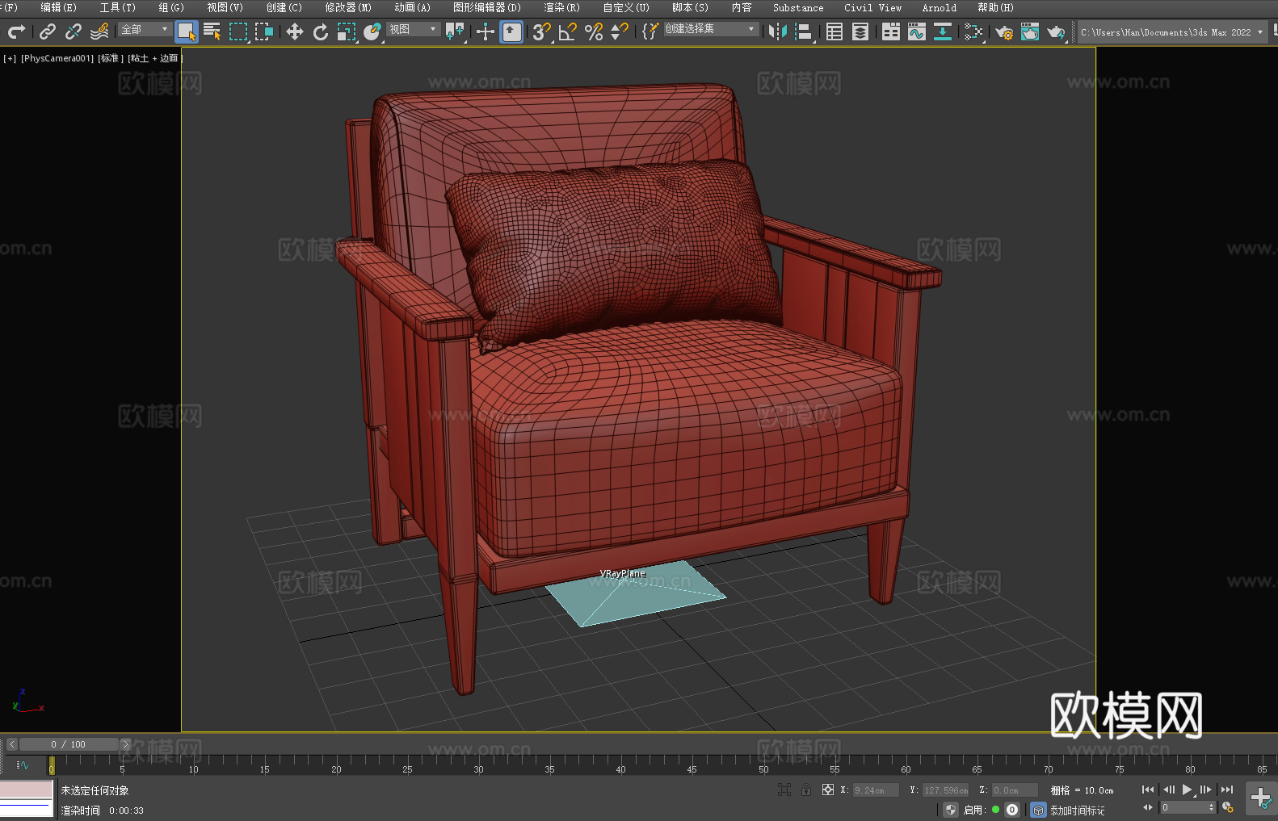Image resolution: width=1278 pixels, height=821 pixels.
Task: Click the Play Animation button
Action: pos(1188,790)
